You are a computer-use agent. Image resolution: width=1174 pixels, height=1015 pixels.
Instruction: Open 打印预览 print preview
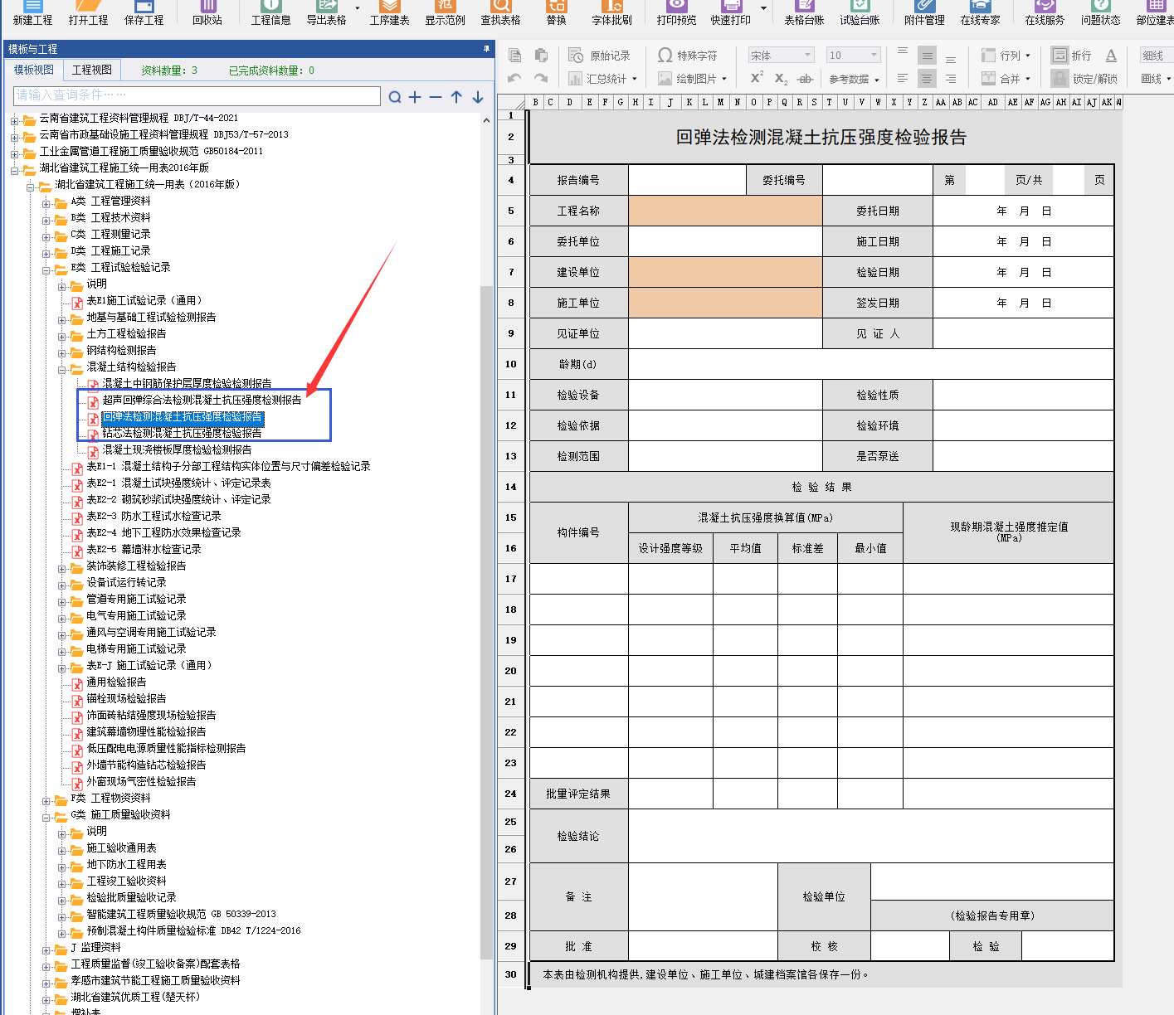tap(676, 12)
